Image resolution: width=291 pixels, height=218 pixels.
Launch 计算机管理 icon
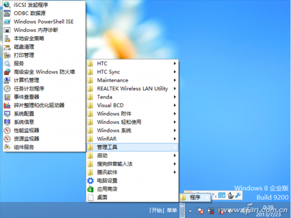7,80
